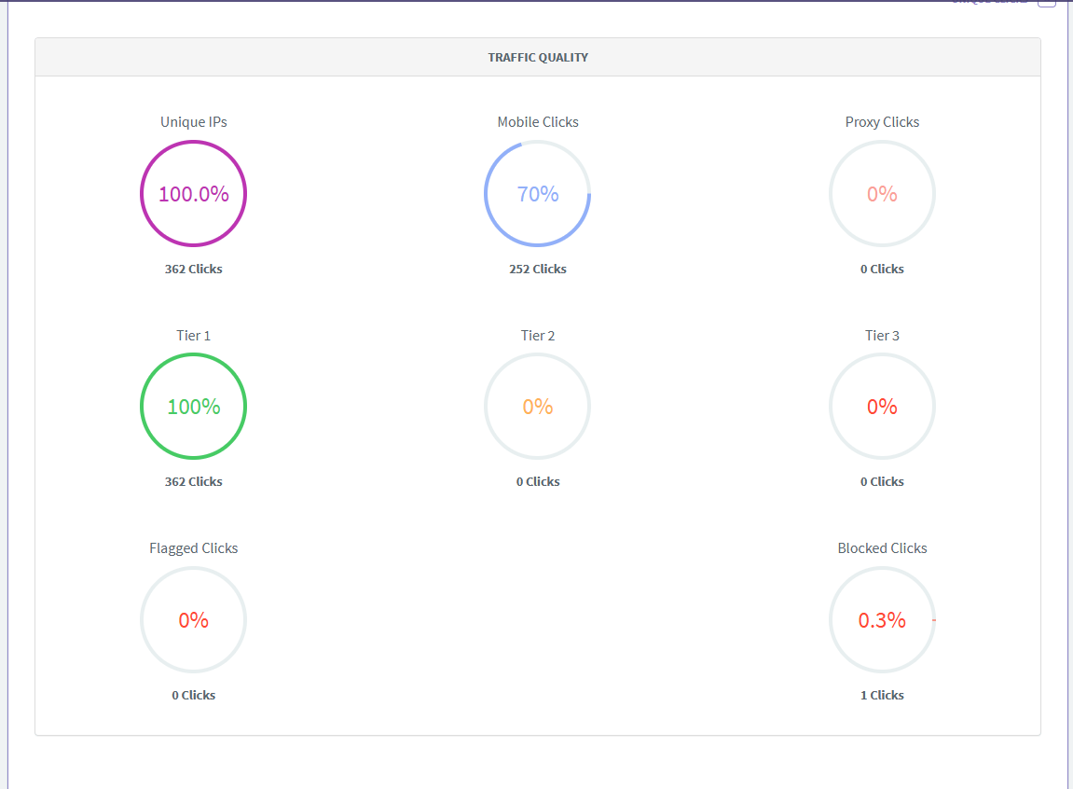
Task: Click the "Flagged Clicks" label
Action: click(x=194, y=548)
